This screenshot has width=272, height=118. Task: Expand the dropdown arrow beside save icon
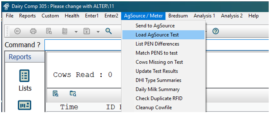[98, 31]
